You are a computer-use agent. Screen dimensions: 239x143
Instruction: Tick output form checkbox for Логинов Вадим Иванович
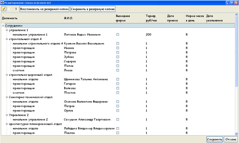coord(118,35)
